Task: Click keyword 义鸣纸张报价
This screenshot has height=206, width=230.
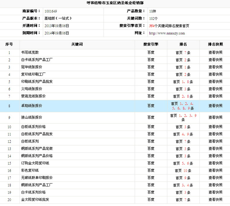Action: 32,89
